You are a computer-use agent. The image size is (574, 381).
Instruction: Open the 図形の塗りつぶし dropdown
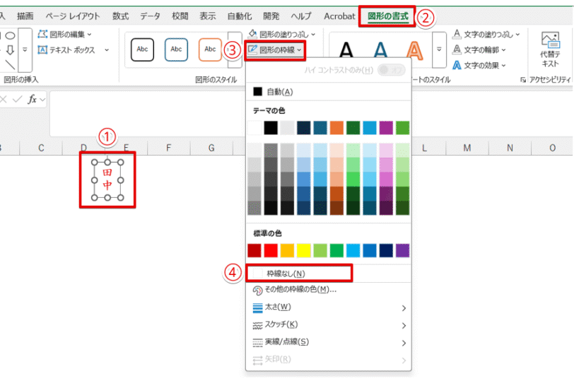(281, 35)
